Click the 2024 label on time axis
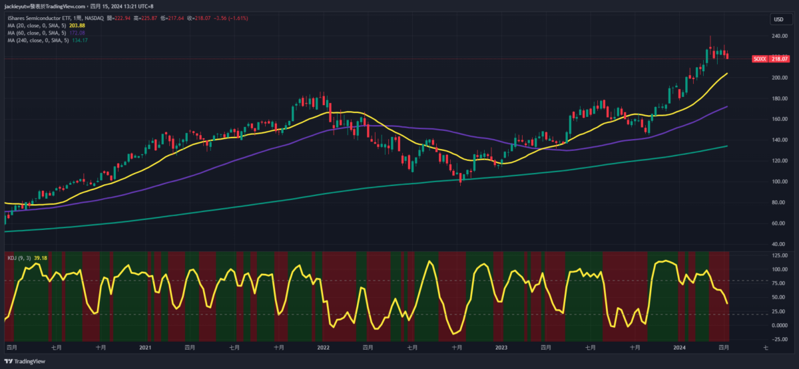The width and height of the screenshot is (799, 369). click(680, 347)
